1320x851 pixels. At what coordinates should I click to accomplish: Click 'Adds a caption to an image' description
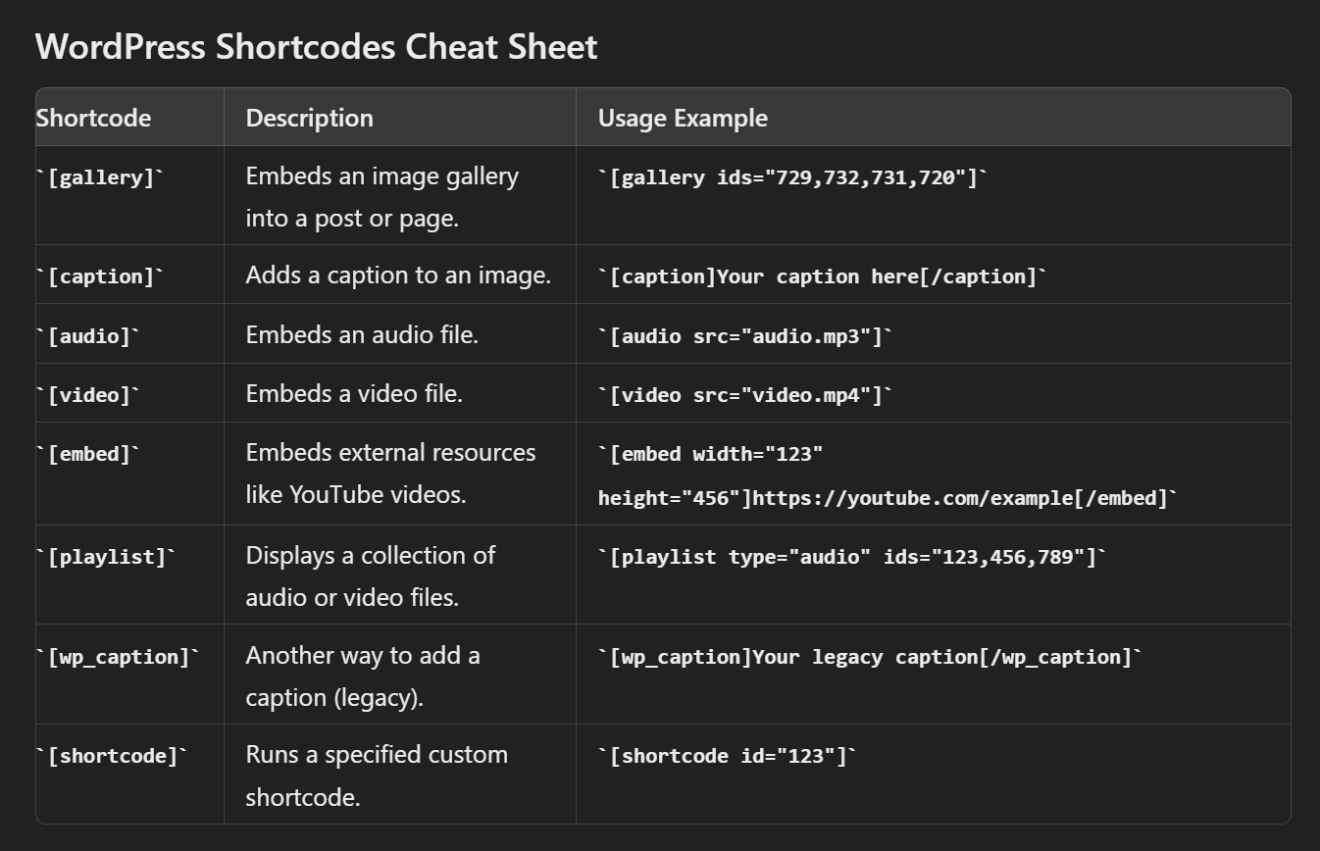(398, 275)
